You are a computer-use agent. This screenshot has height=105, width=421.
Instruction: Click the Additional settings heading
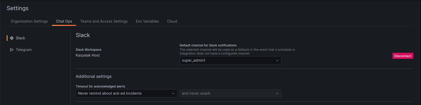click(x=94, y=76)
